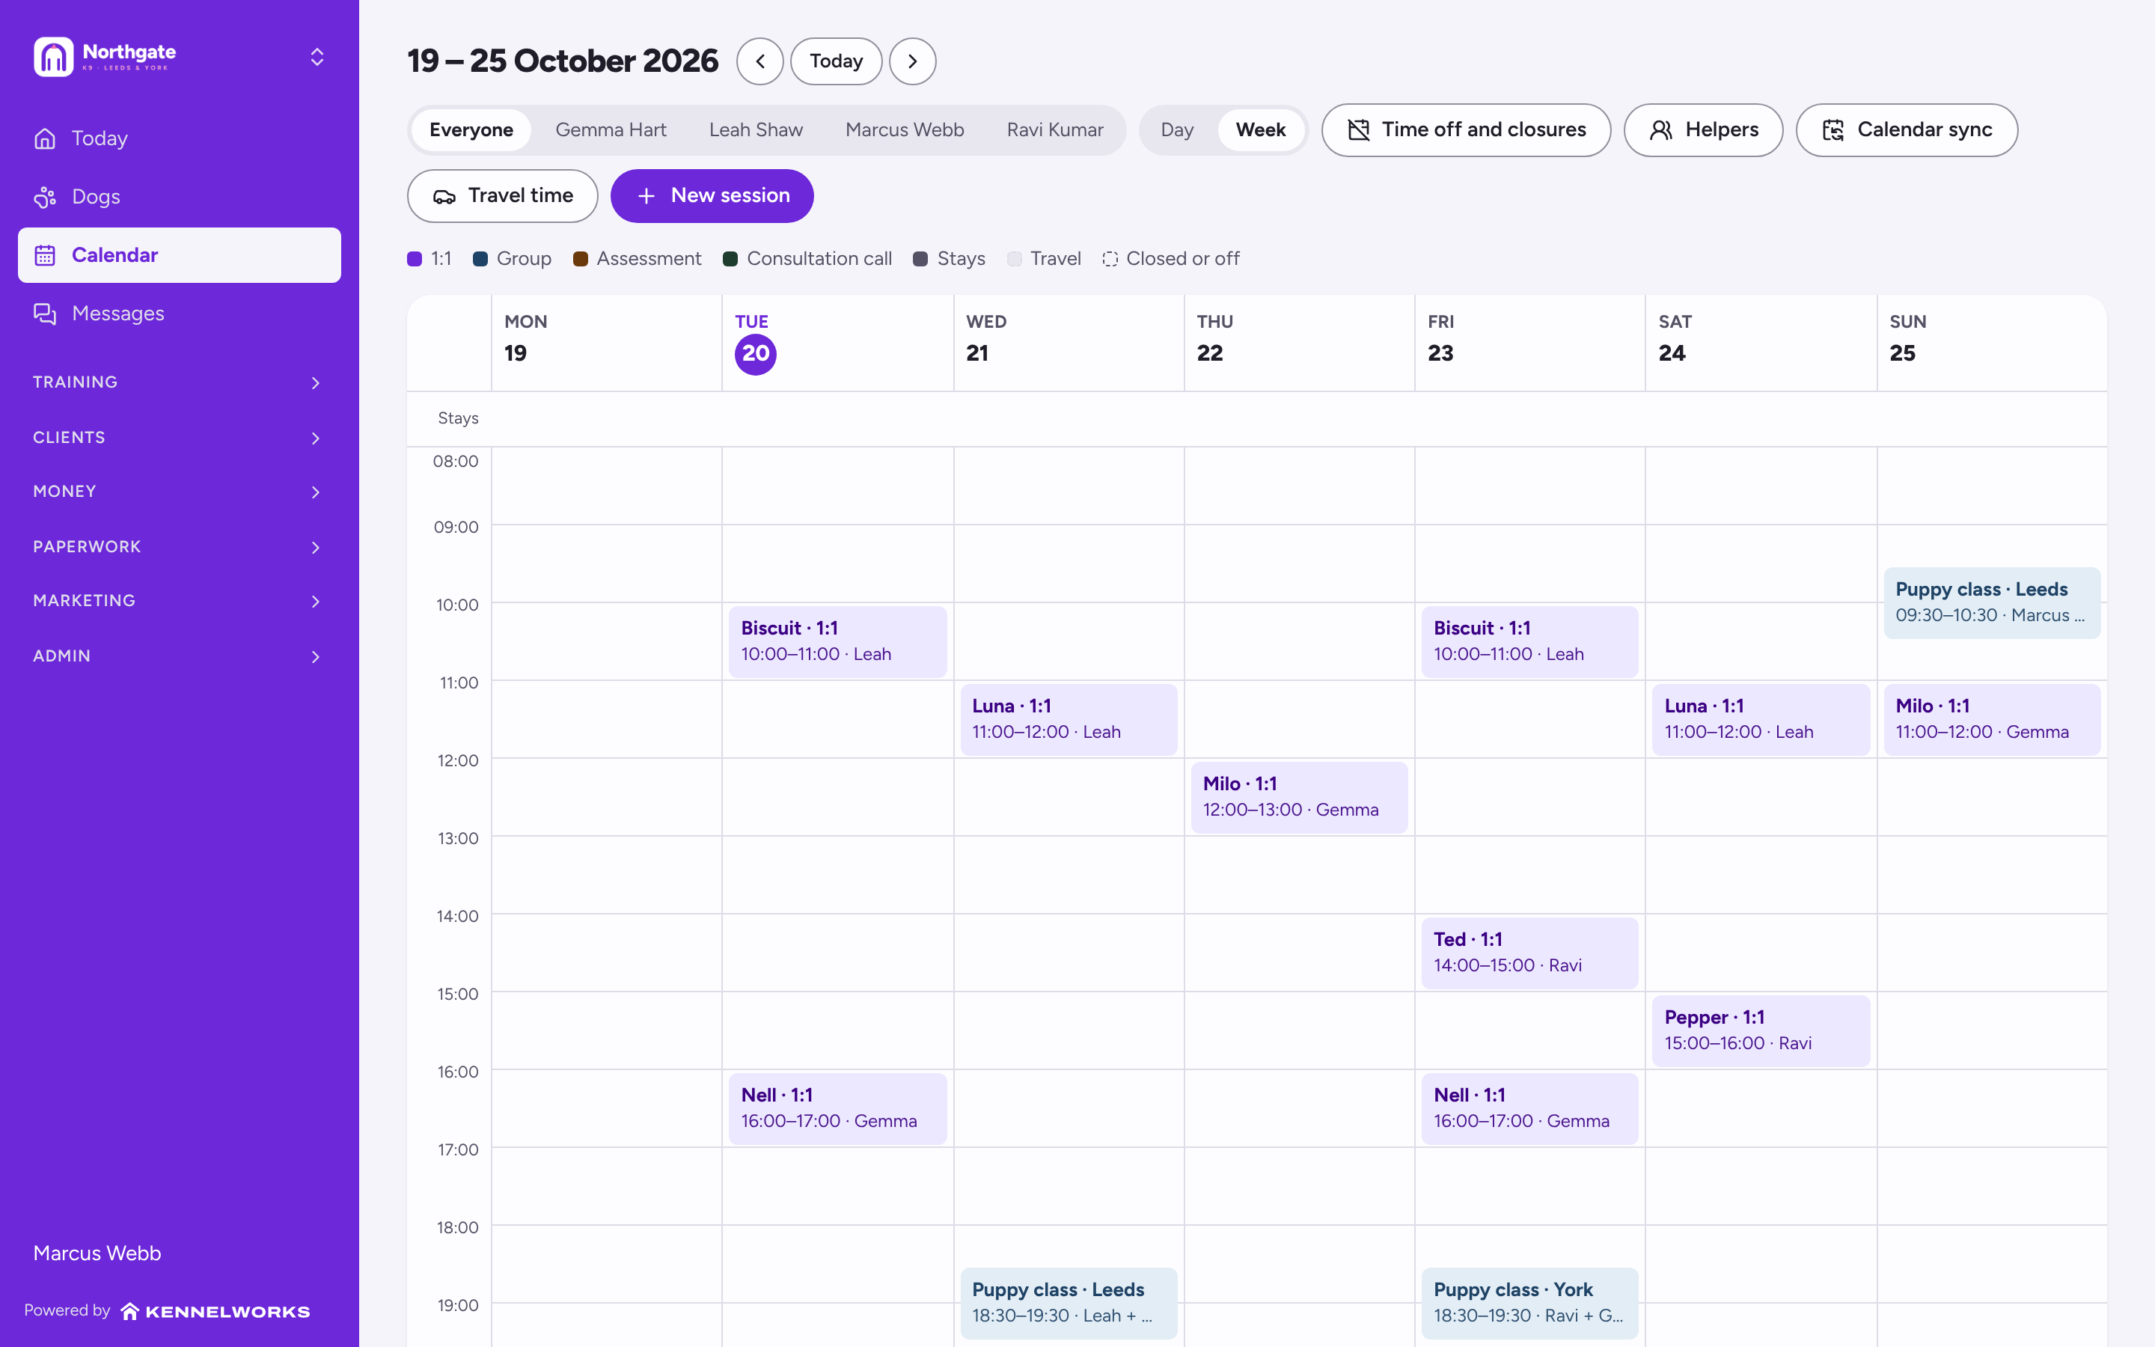Open Pepper 1:1 session on Saturday
The image size is (2155, 1347).
pyautogui.click(x=1761, y=1030)
